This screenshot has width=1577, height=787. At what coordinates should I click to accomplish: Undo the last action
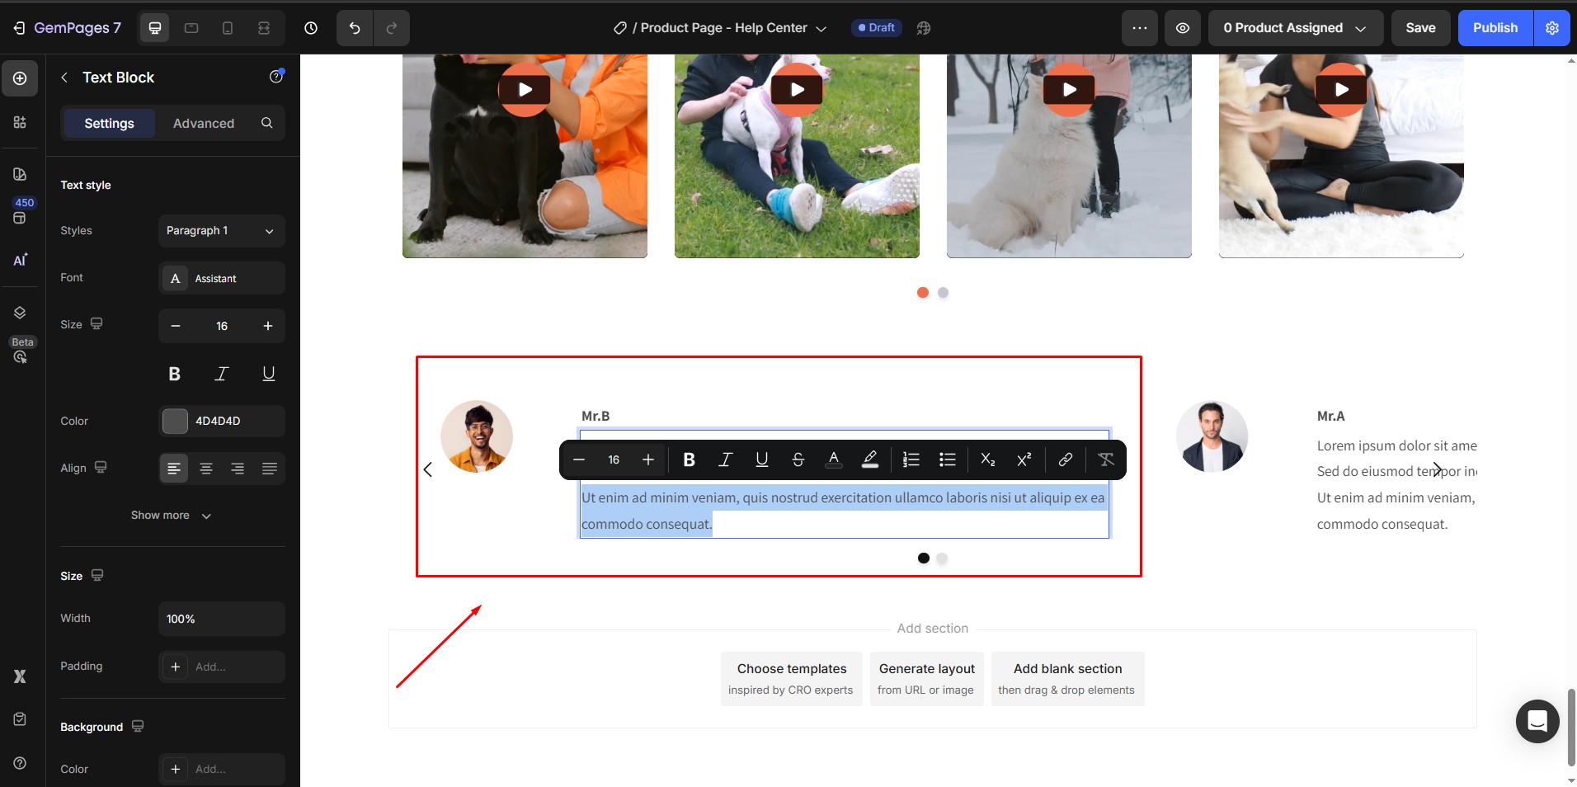coord(355,28)
